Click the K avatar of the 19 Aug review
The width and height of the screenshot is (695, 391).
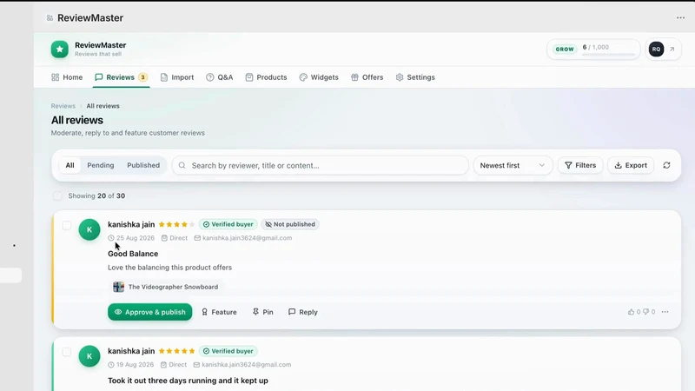click(x=89, y=356)
